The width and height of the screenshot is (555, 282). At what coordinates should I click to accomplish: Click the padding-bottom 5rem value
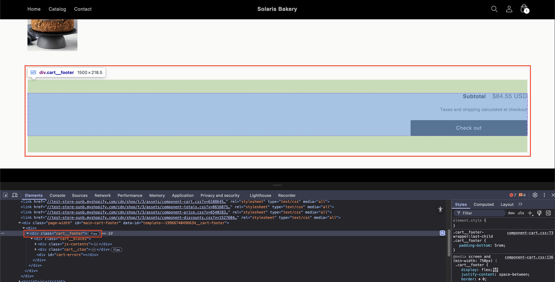pyautogui.click(x=499, y=246)
